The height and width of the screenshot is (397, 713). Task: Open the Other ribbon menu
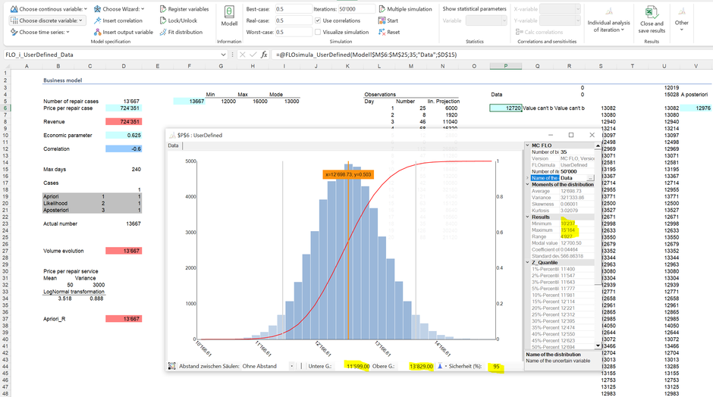681,19
